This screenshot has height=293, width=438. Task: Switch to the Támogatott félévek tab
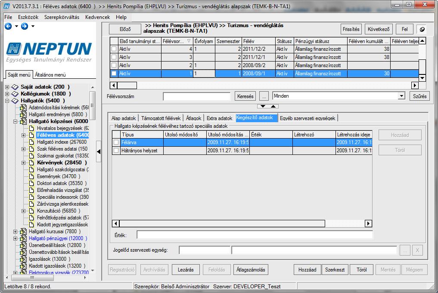pos(161,118)
